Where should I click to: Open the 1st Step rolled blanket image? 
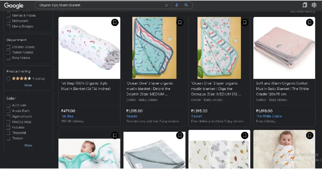pyautogui.click(x=89, y=48)
